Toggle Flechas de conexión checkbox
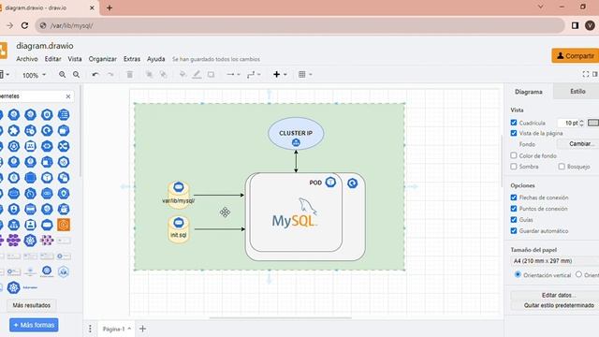 pyautogui.click(x=514, y=198)
